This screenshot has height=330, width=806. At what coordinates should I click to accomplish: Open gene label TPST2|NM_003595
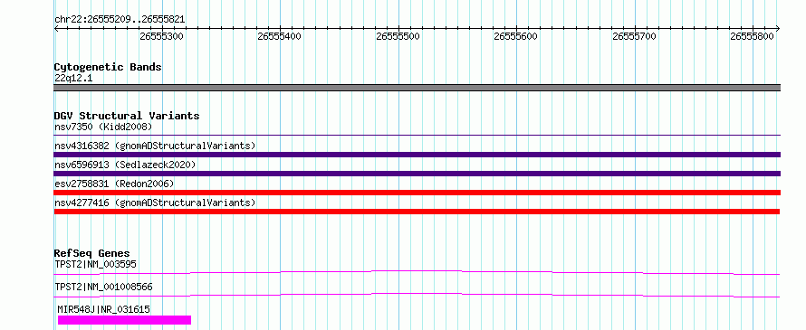95,264
